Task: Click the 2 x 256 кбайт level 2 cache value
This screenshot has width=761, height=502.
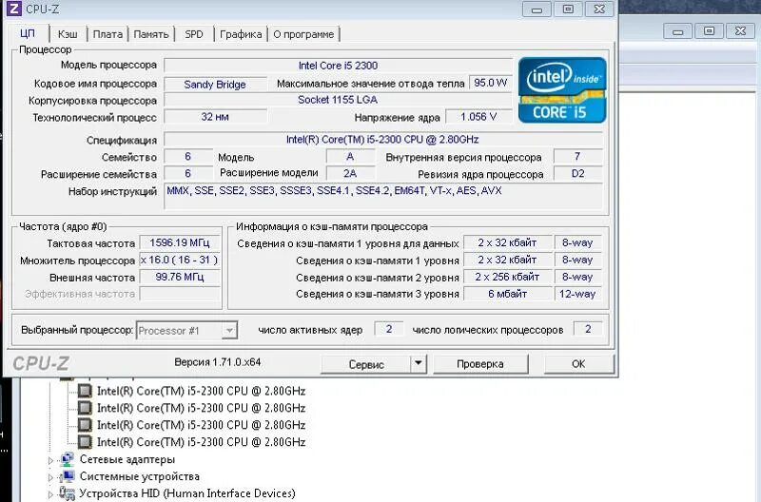Action: pyautogui.click(x=508, y=277)
